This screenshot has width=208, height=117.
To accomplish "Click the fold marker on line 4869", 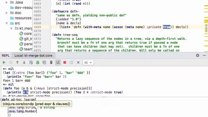I will 51,27.
